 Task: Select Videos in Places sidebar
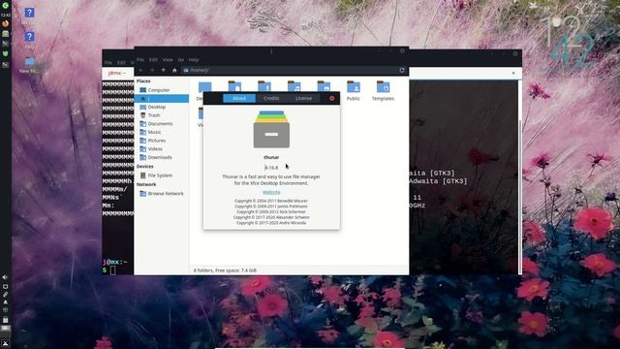[x=162, y=148]
